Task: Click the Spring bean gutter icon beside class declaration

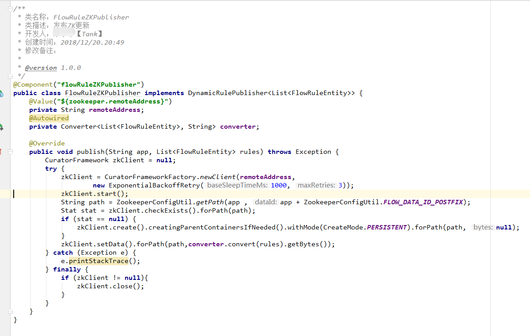Action: [x=1, y=93]
